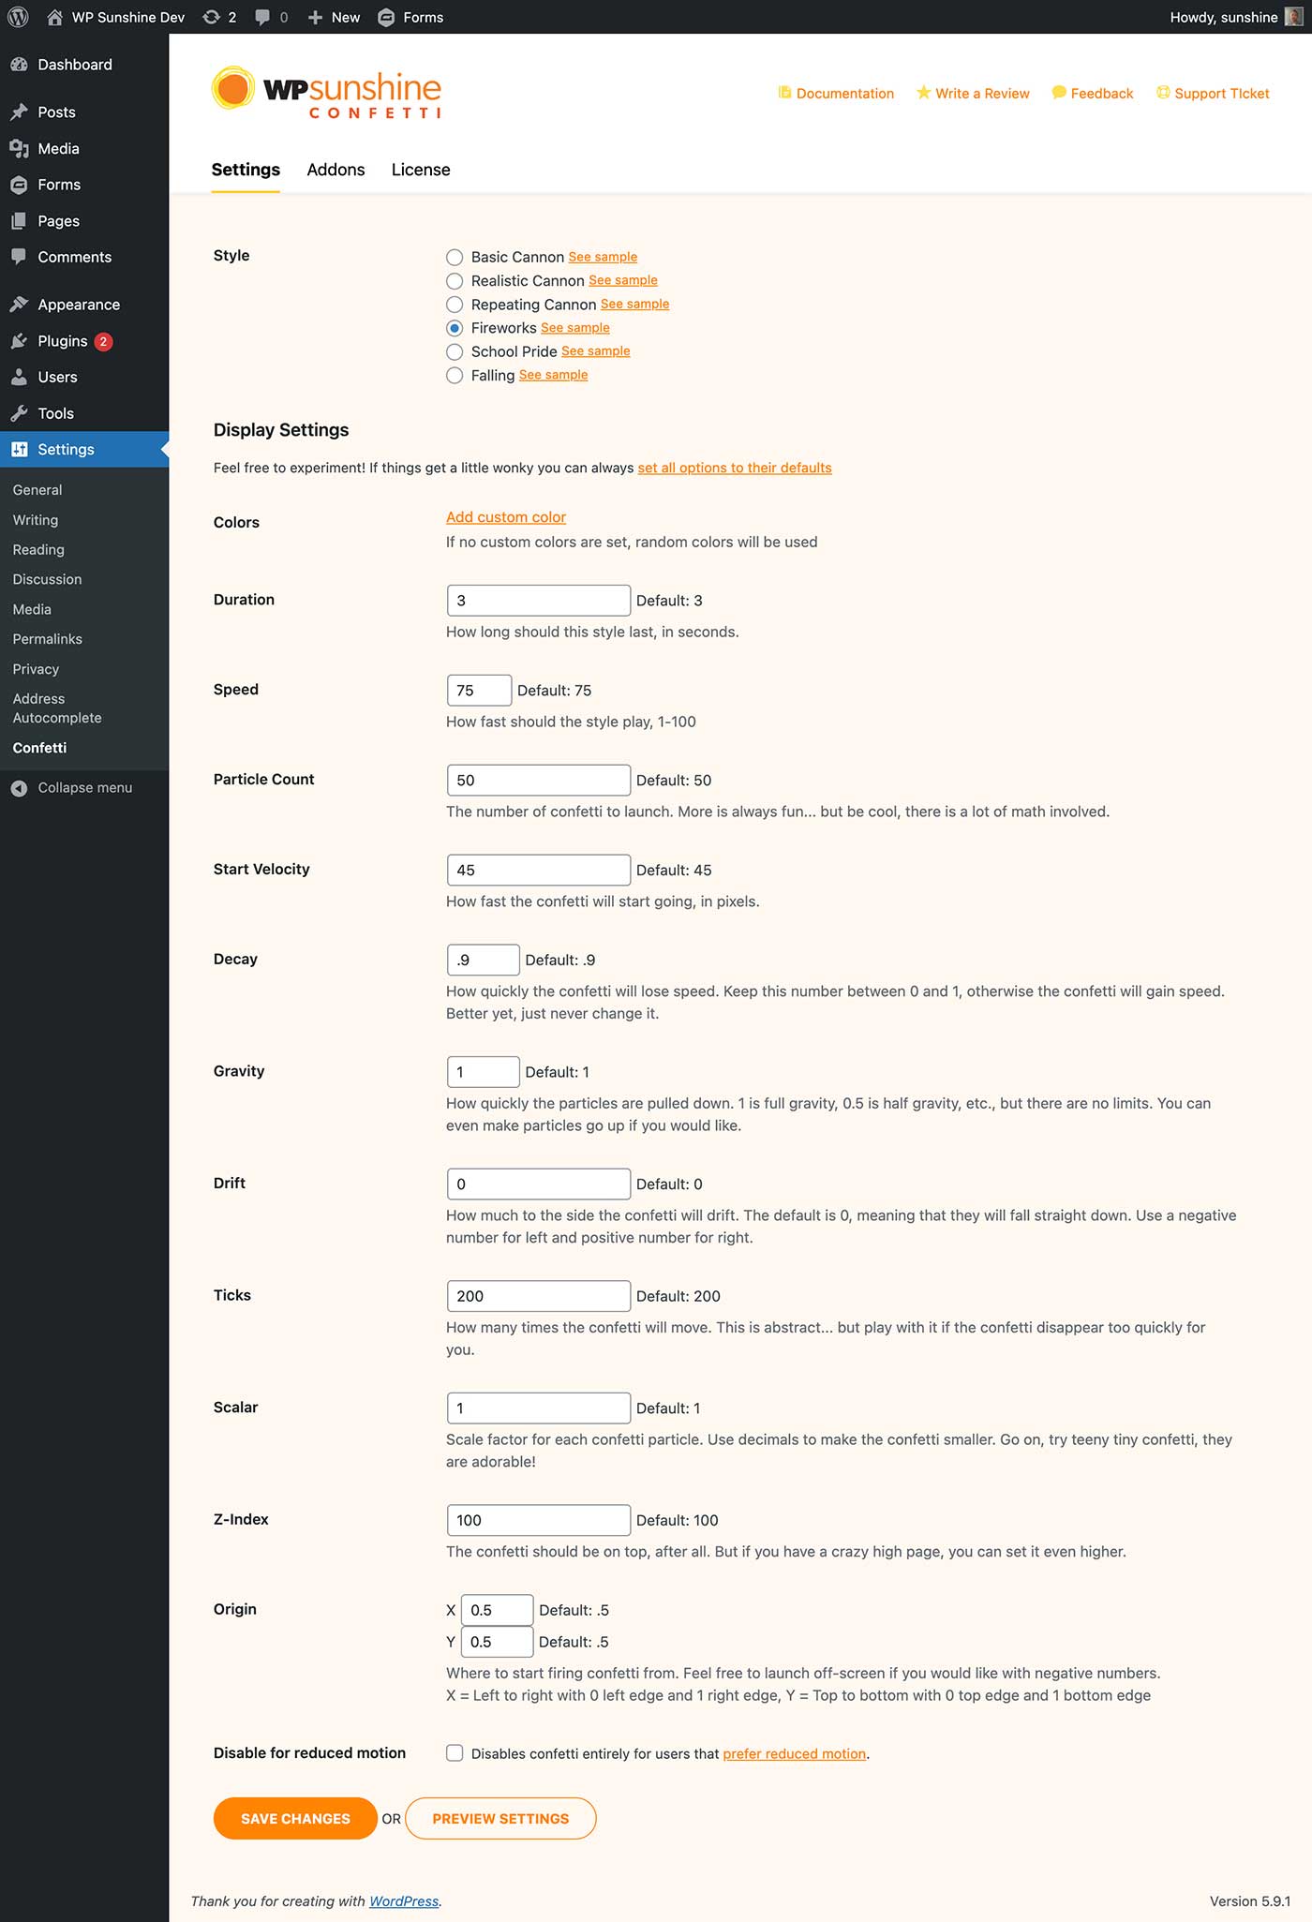
Task: Click the Appearance paintbrush icon
Action: tap(19, 305)
